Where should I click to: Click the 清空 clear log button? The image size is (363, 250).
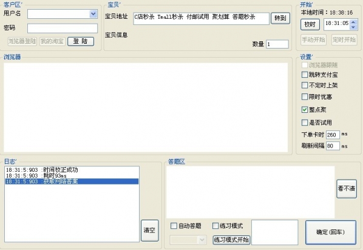point(150,231)
